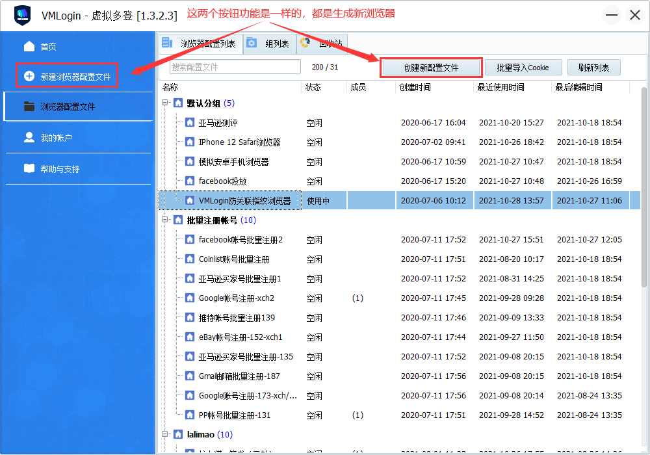Click the 批量注册帐号 group icon
650x455 pixels.
178,220
